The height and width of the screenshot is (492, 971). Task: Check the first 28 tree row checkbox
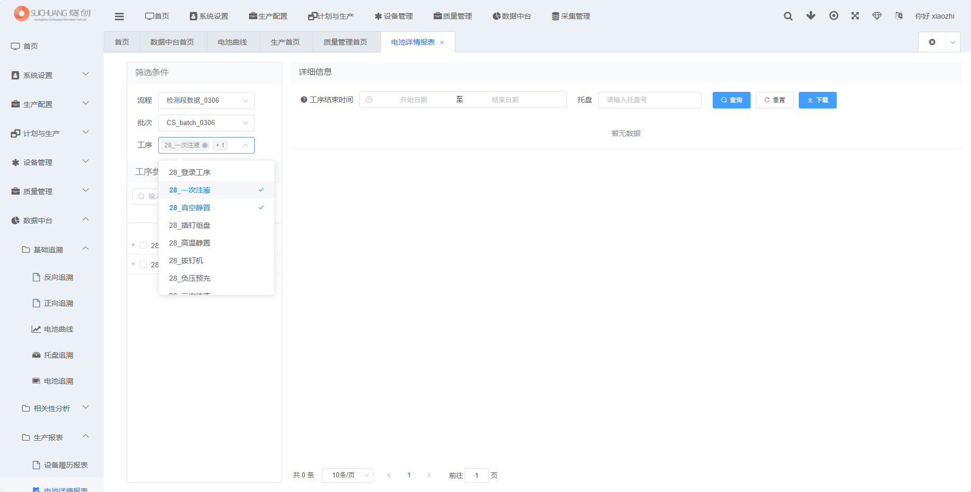(x=143, y=245)
